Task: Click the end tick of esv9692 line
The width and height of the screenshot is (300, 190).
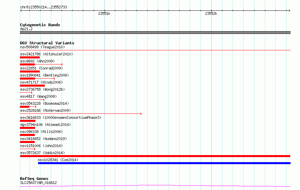Action: coord(62,64)
